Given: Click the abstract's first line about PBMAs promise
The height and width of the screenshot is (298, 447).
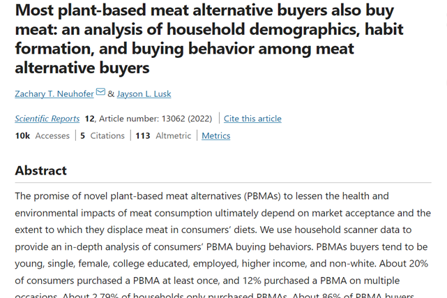Looking at the screenshot, I should point(202,196).
